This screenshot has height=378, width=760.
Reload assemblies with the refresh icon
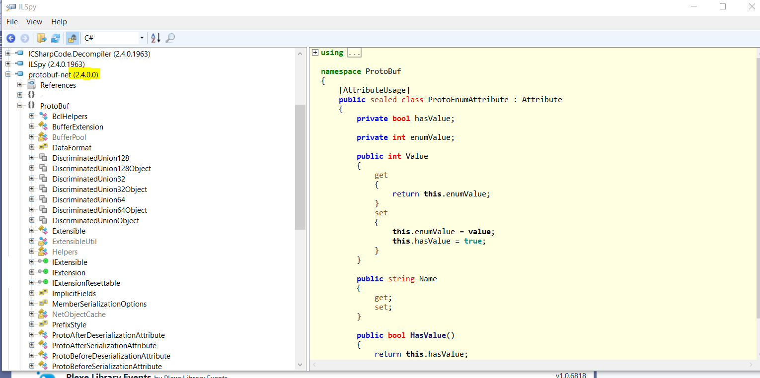56,38
